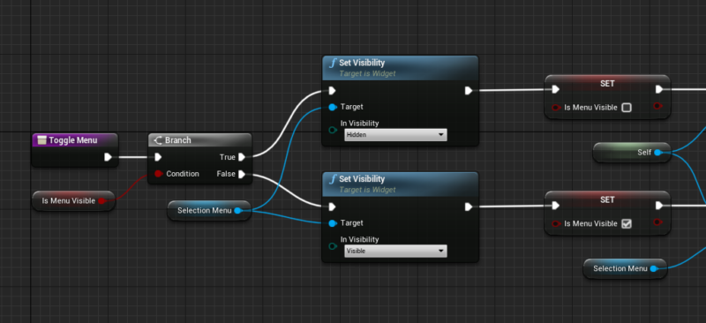The image size is (706, 323).
Task: Select the Branch node title bar
Action: tap(200, 140)
